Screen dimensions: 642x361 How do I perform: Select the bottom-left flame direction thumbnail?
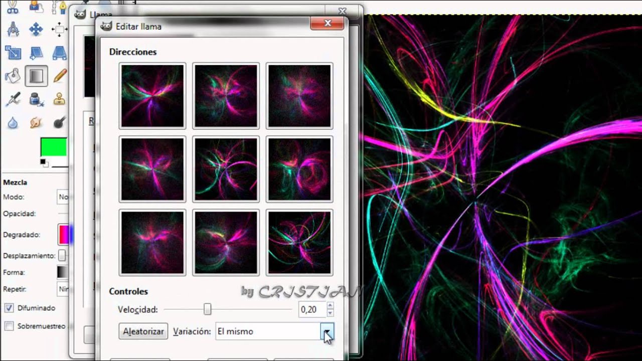click(152, 242)
